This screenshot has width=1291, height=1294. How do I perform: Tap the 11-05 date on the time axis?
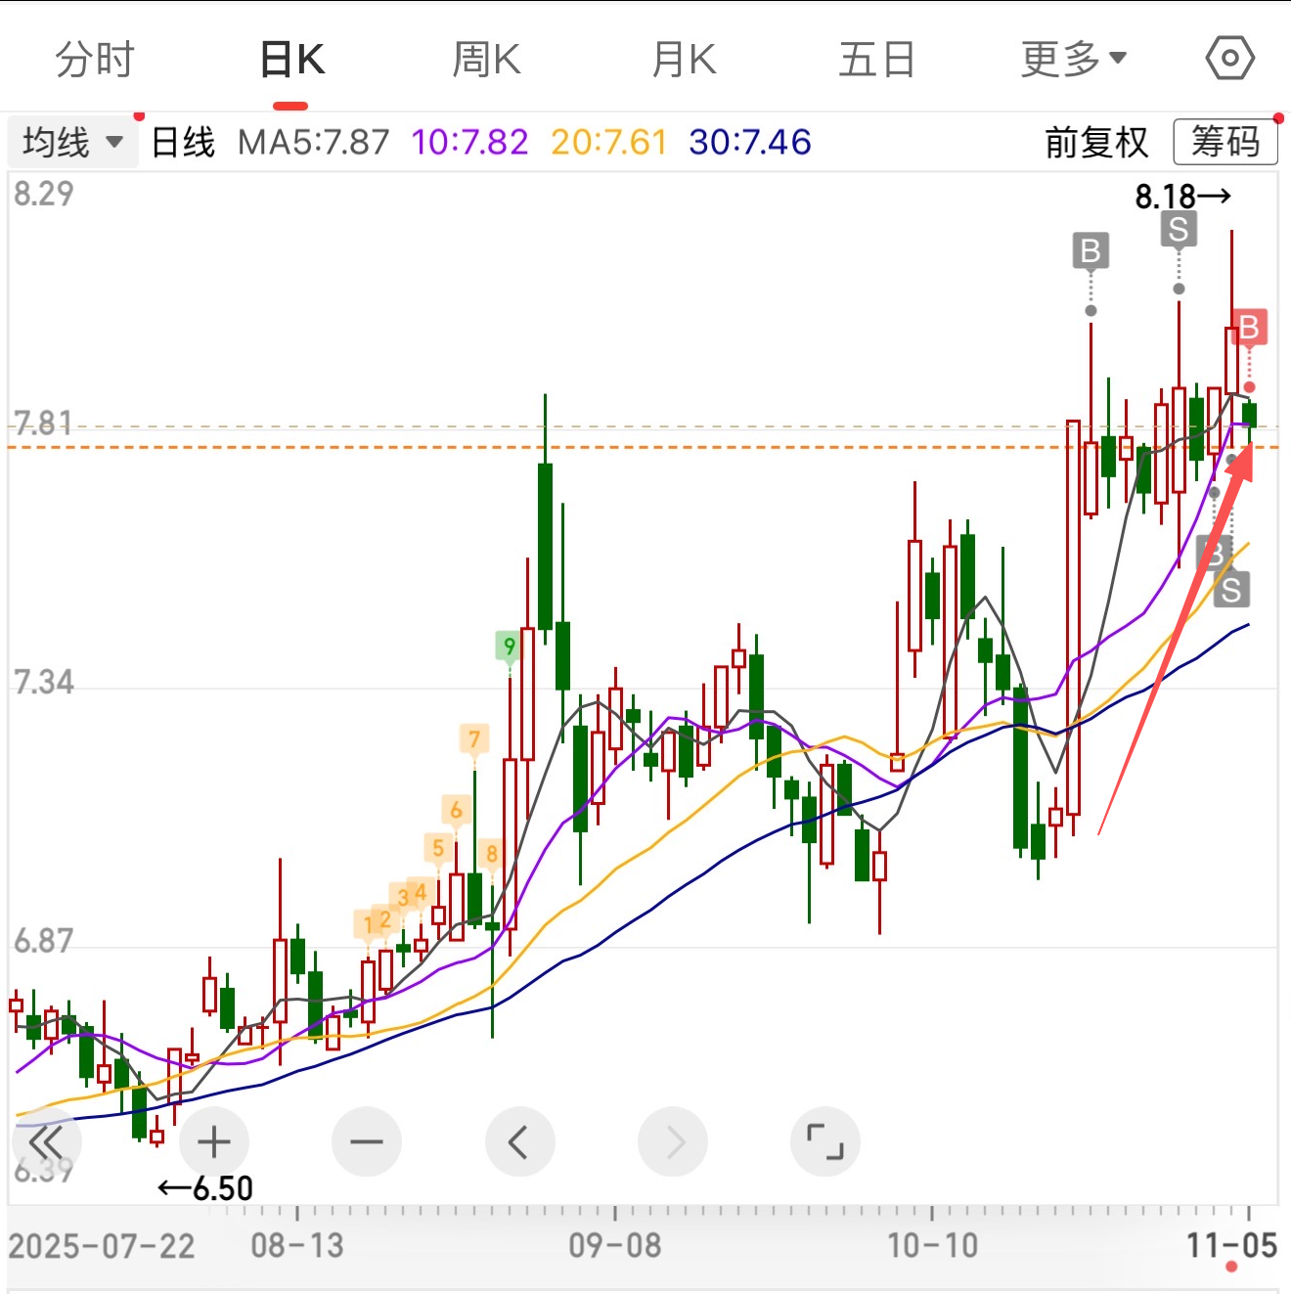(1231, 1245)
